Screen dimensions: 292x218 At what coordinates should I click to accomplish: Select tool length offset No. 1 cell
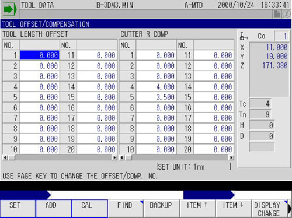click(x=40, y=55)
